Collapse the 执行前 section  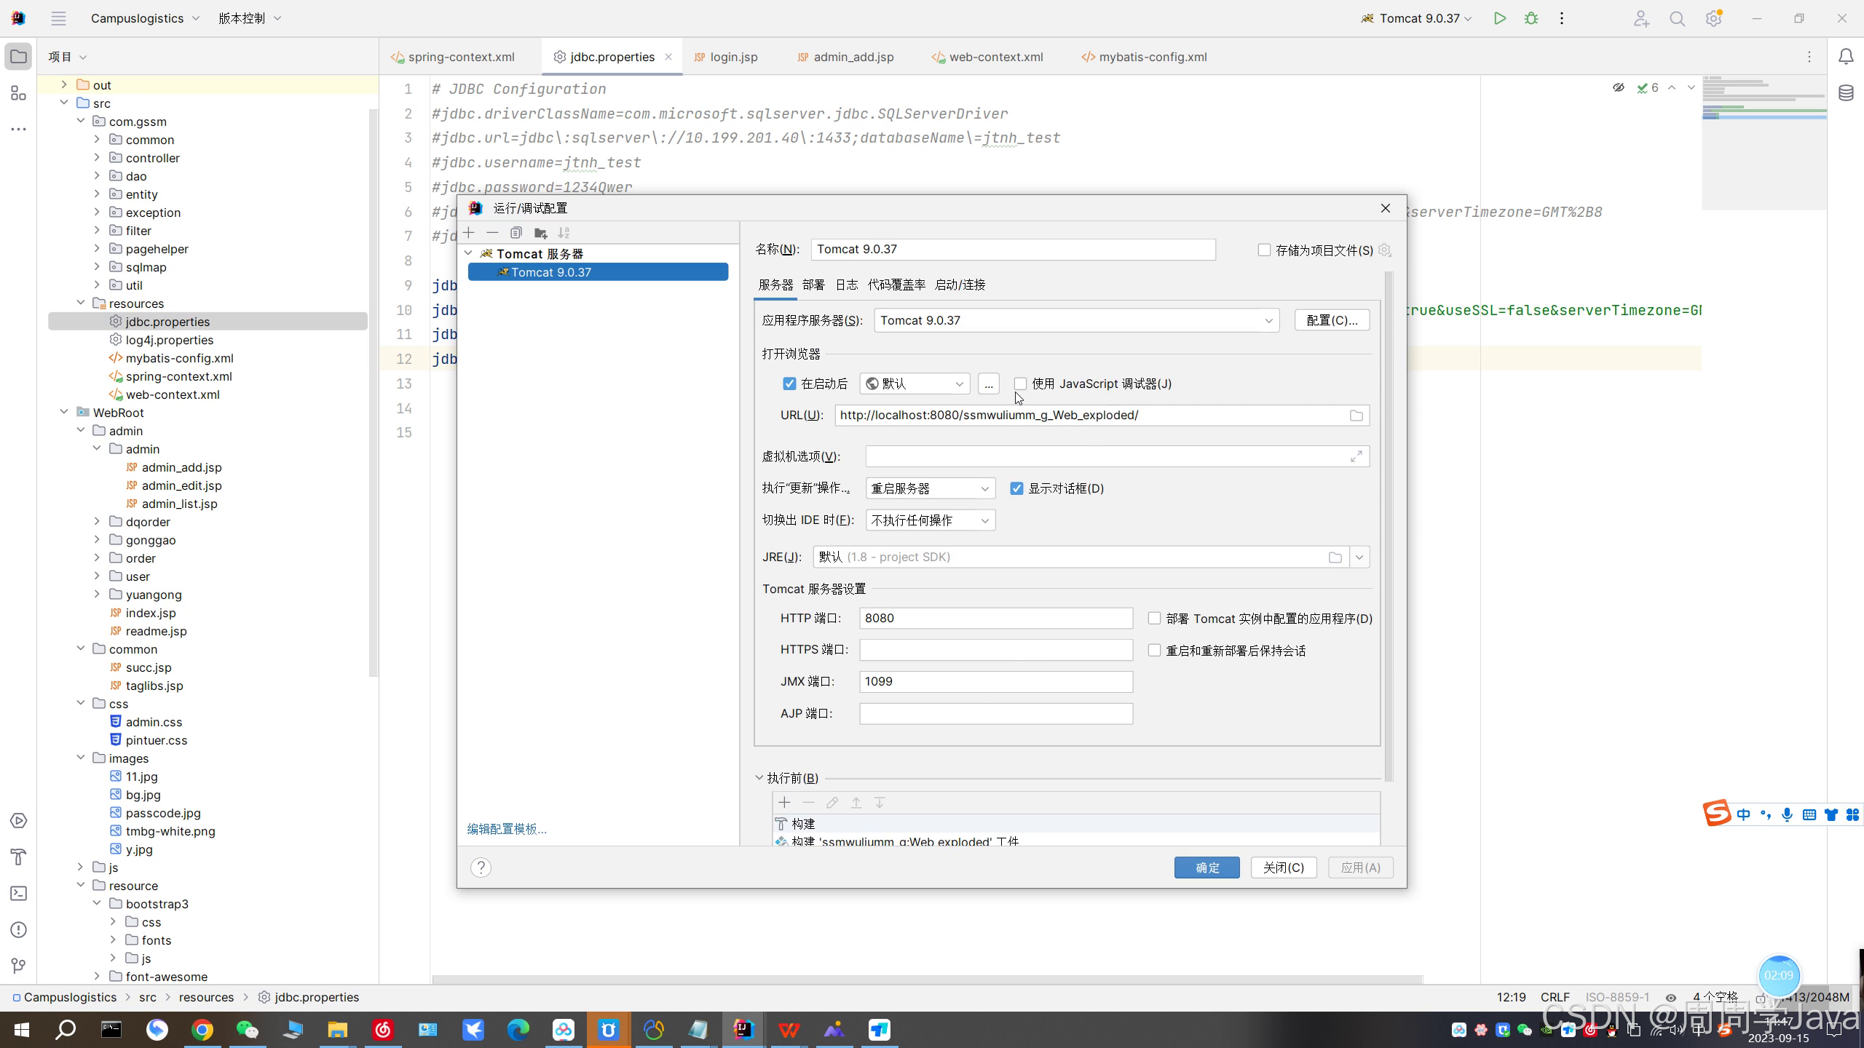point(759,778)
